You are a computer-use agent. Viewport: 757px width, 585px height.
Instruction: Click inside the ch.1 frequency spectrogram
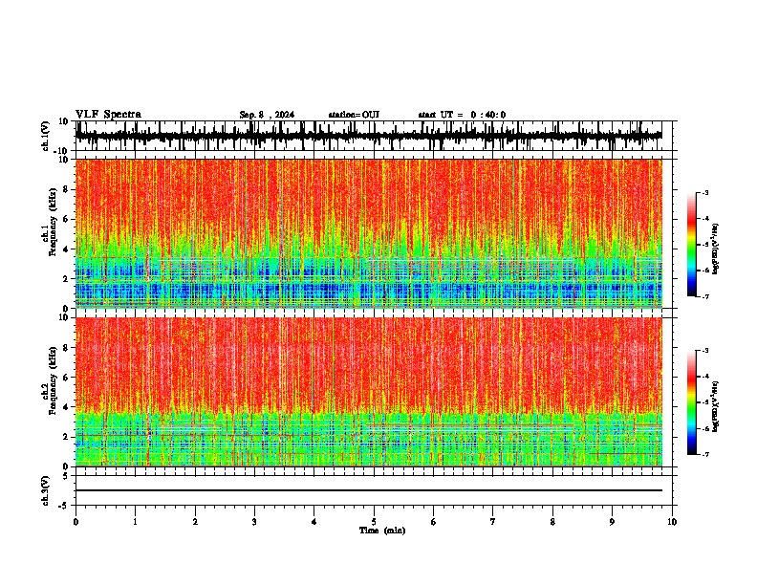click(x=368, y=233)
